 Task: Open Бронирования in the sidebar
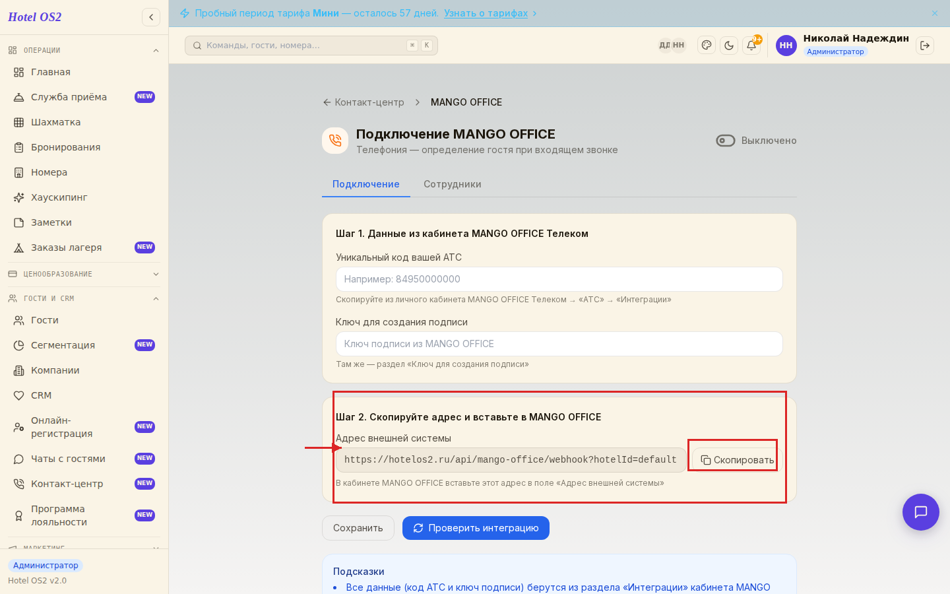pos(84,147)
